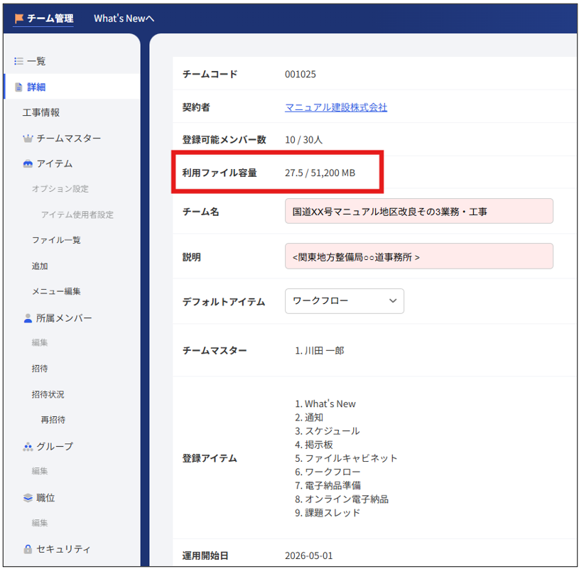Select 再招待 in the sidebar
The width and height of the screenshot is (579, 569).
(53, 419)
